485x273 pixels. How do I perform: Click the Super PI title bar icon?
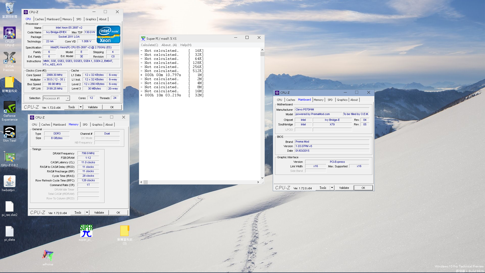[x=143, y=38]
